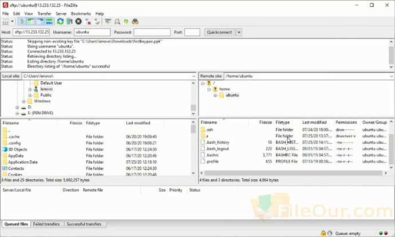Select .bash_history file
This screenshot has height=237, width=395.
pyautogui.click(x=218, y=143)
